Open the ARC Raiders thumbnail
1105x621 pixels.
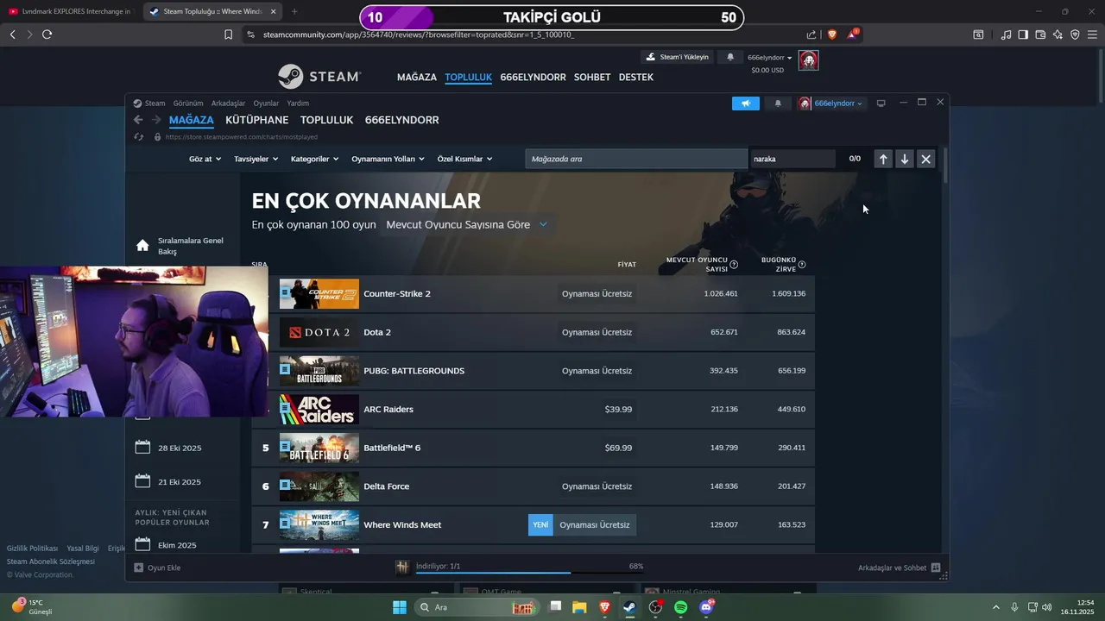click(x=319, y=409)
